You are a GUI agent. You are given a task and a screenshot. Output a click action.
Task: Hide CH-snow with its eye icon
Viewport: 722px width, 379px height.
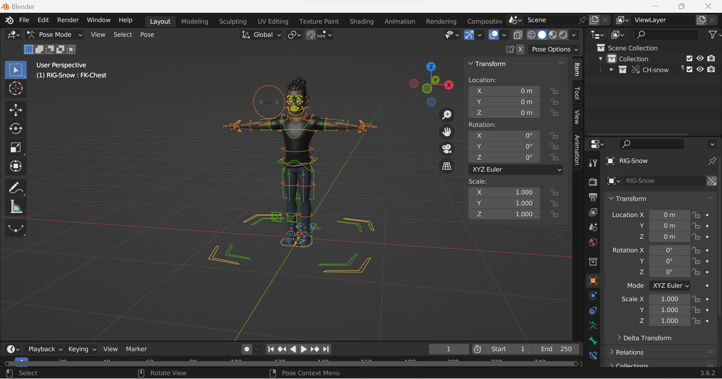700,69
